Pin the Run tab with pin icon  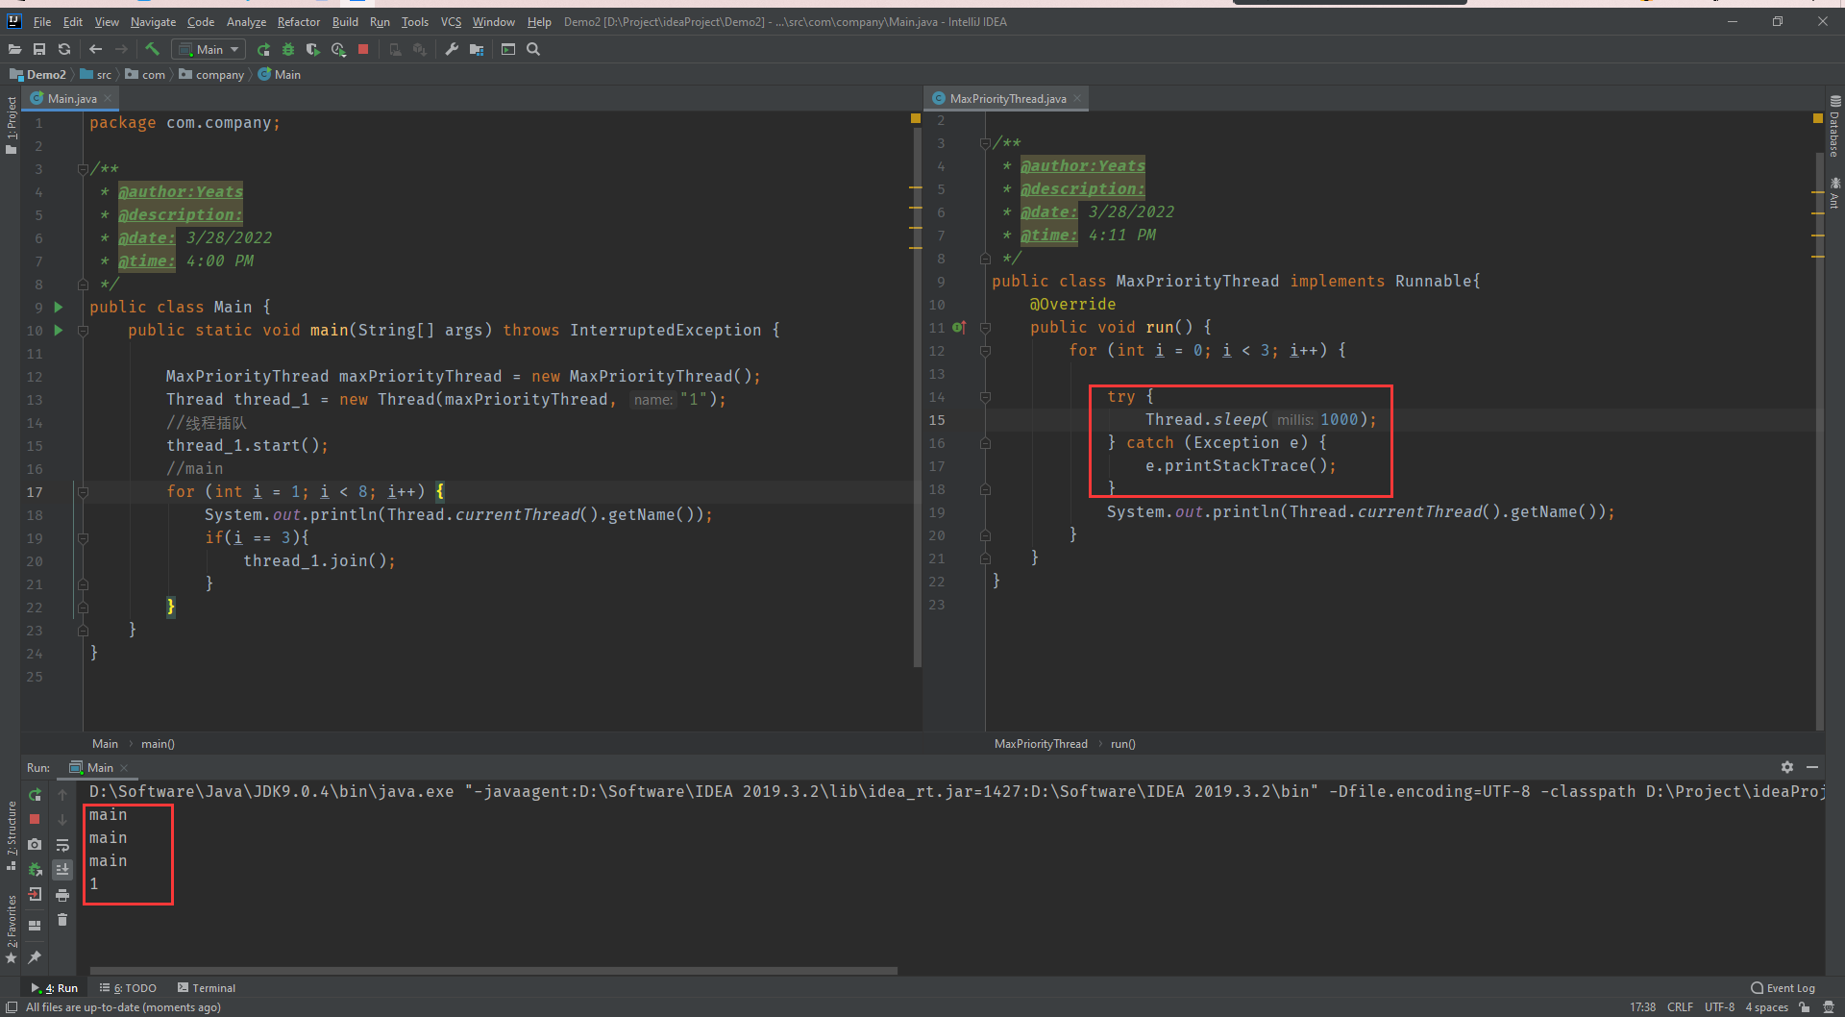point(35,956)
